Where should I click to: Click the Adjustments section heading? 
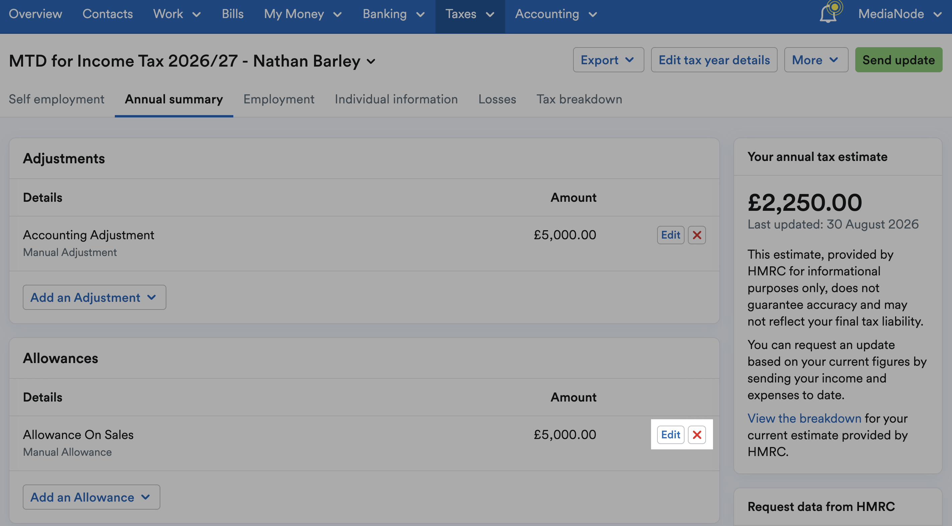tap(64, 159)
